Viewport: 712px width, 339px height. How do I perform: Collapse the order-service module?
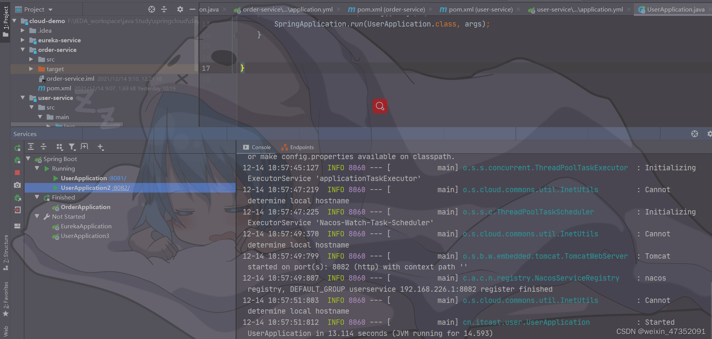23,50
